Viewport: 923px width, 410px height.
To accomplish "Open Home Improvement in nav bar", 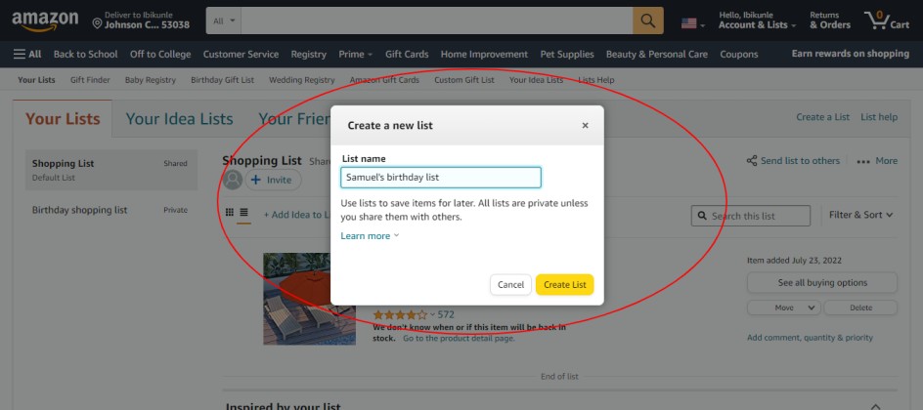I will coord(484,54).
